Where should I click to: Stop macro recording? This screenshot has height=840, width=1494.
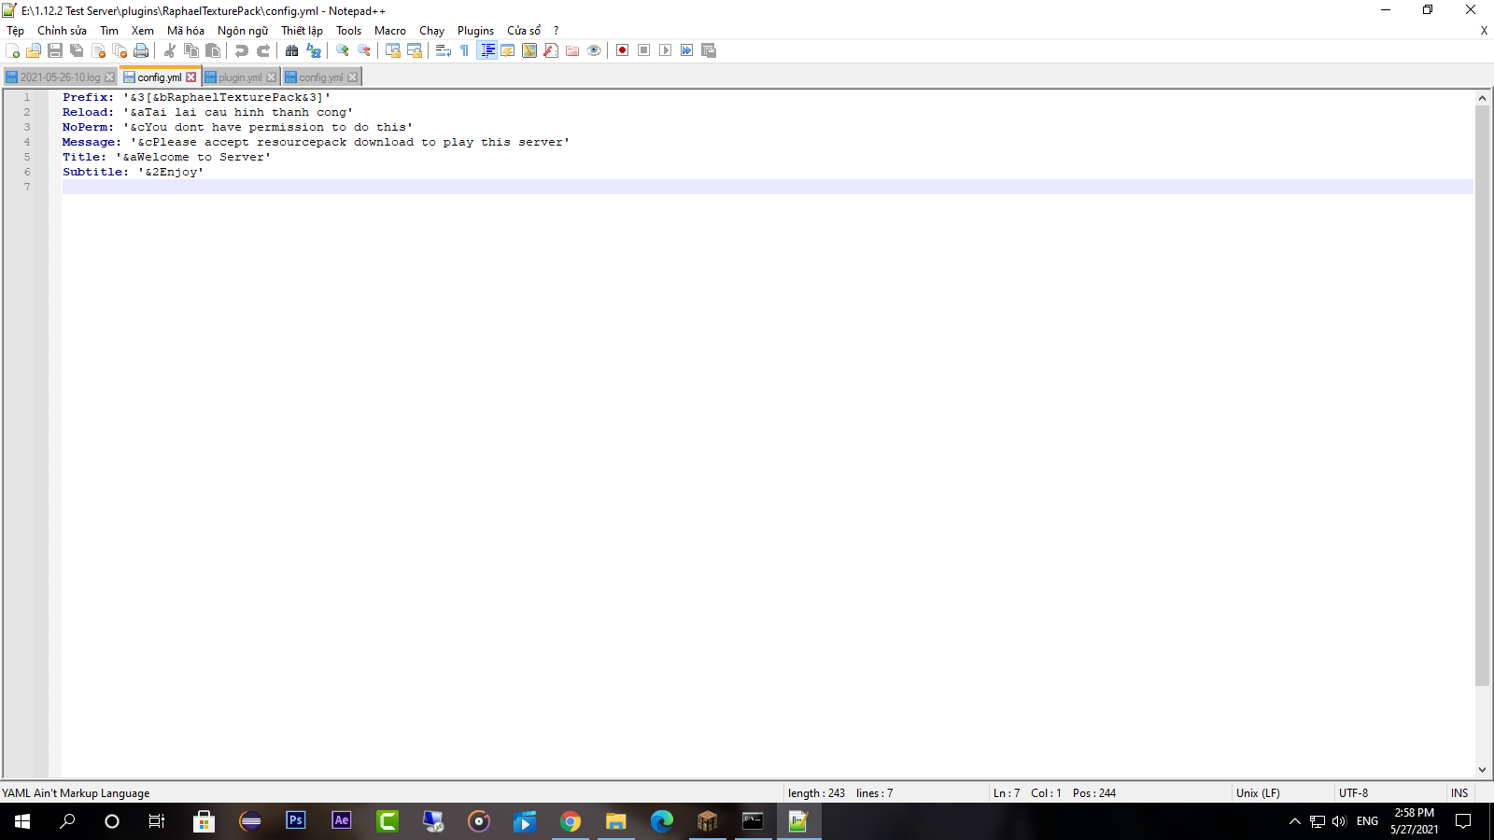644,50
